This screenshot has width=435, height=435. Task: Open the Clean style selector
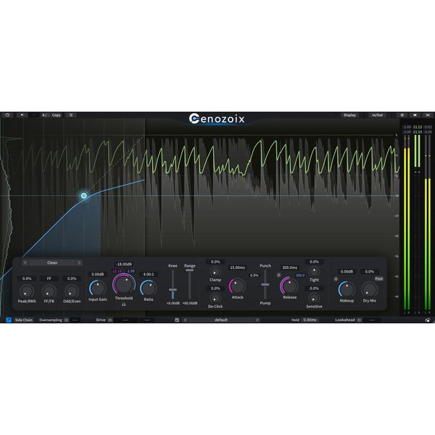[52, 262]
